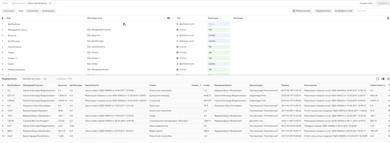Edit the Количество строк input
Screen dimensions: 390x143
pos(48,79)
